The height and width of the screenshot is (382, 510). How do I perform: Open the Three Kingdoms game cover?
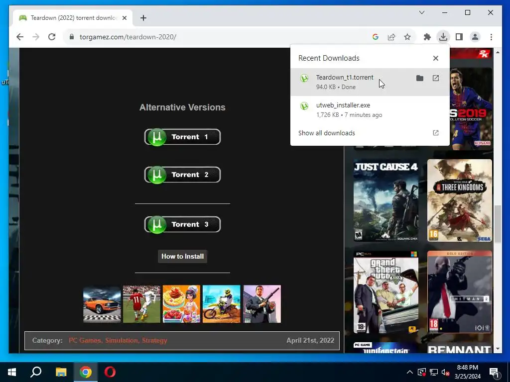pos(460,200)
